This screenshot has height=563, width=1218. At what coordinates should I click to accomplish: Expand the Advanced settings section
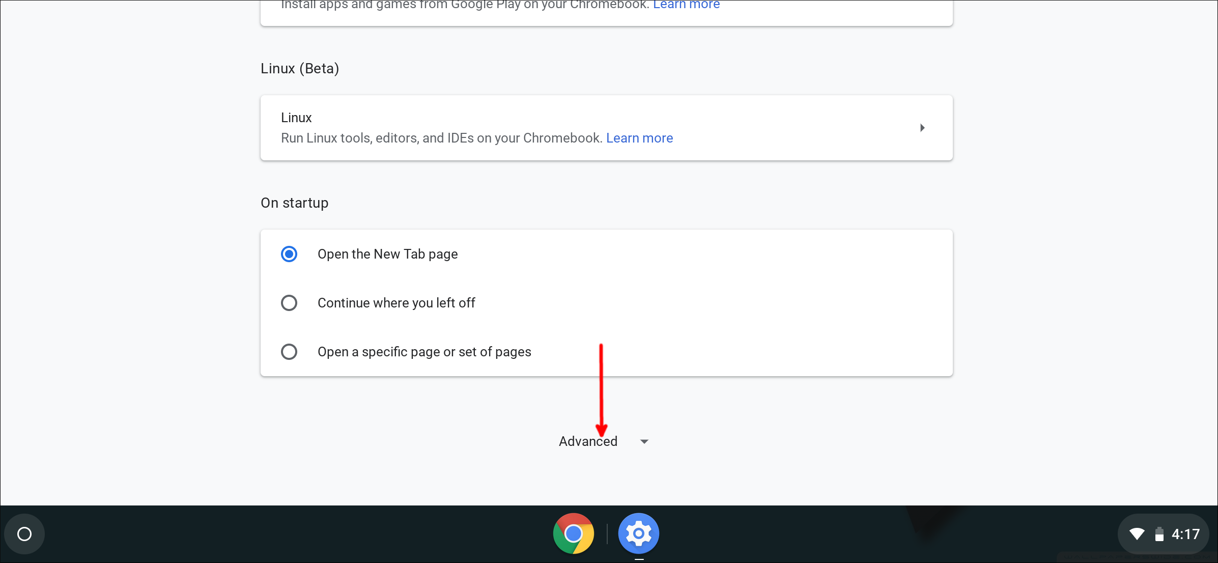588,441
